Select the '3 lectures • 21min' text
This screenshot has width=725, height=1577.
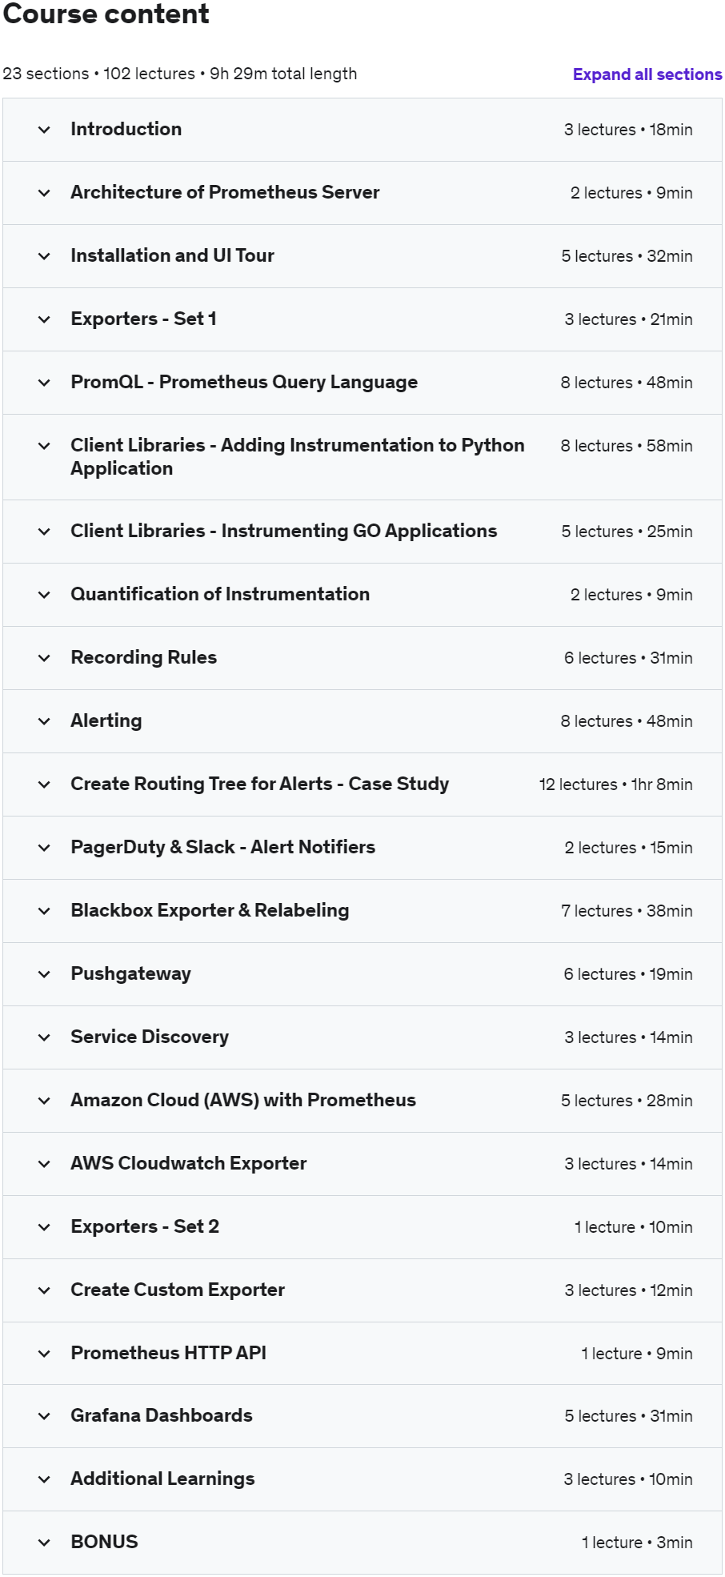pos(629,319)
